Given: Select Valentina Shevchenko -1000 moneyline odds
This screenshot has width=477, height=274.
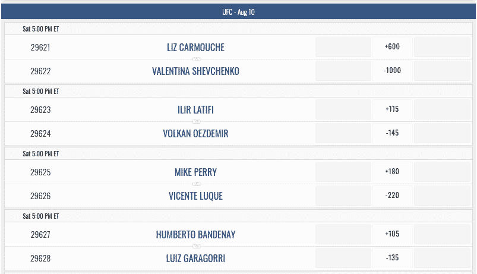Looking at the screenshot, I should pos(392,71).
